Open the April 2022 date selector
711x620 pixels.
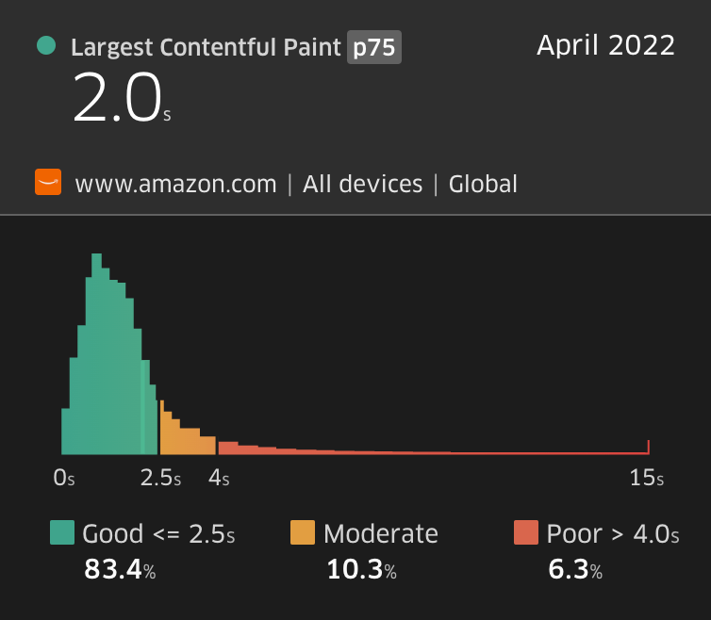(605, 45)
